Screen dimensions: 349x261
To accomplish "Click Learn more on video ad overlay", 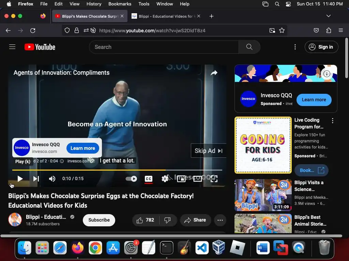I will (83, 148).
